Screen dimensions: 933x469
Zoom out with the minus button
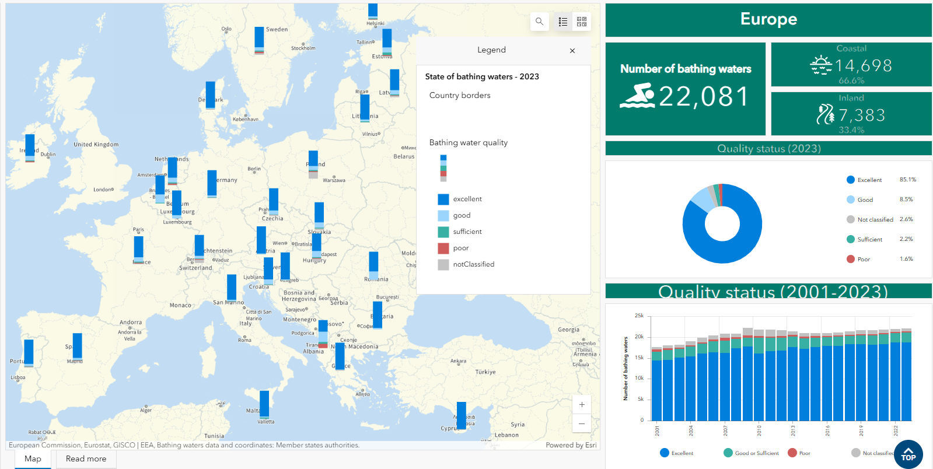tap(582, 423)
